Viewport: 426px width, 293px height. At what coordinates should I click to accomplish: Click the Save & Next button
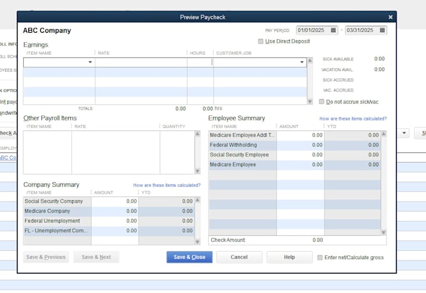point(96,257)
